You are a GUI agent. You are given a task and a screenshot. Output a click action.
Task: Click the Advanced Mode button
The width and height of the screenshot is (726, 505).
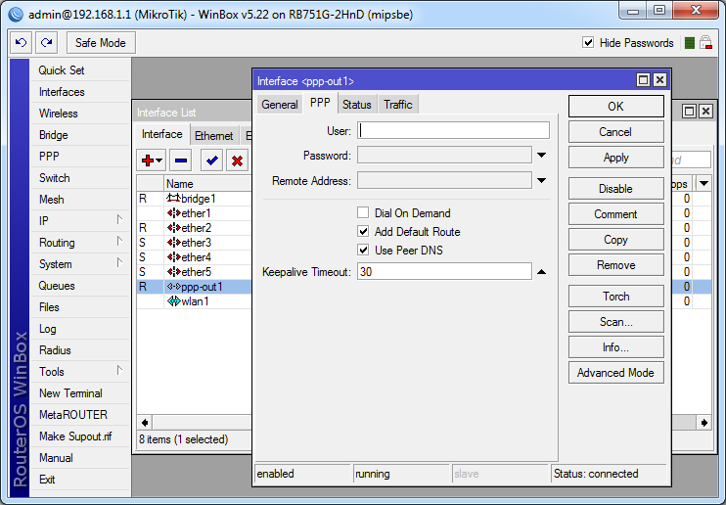point(615,373)
